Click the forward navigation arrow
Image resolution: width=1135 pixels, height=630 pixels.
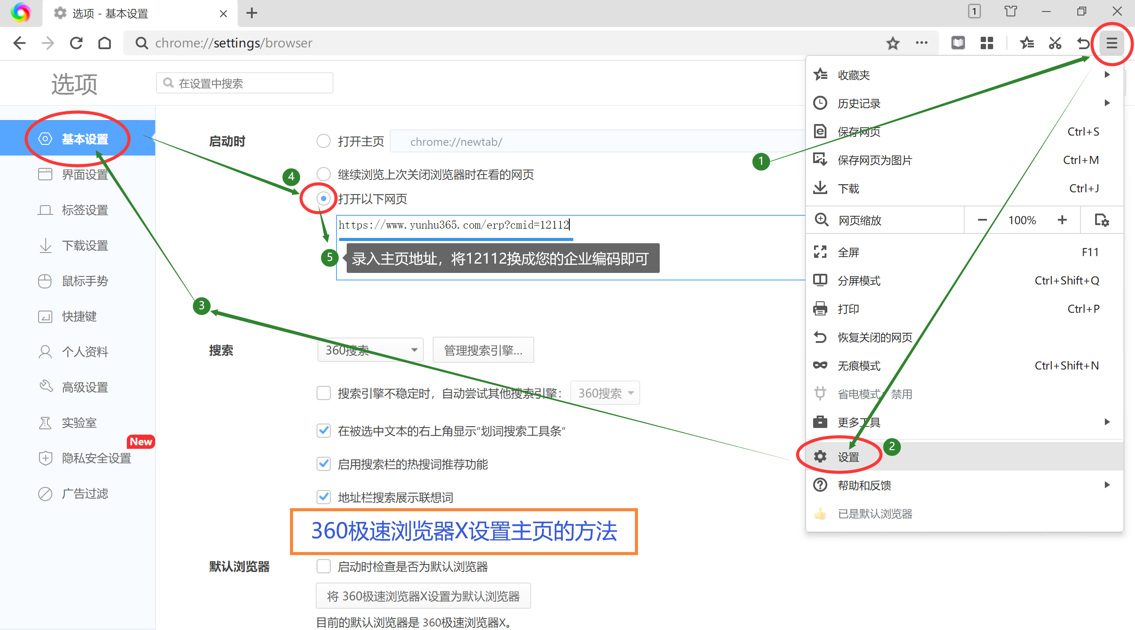click(x=47, y=43)
